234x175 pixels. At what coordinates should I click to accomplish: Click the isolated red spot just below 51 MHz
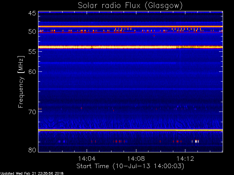154,36
